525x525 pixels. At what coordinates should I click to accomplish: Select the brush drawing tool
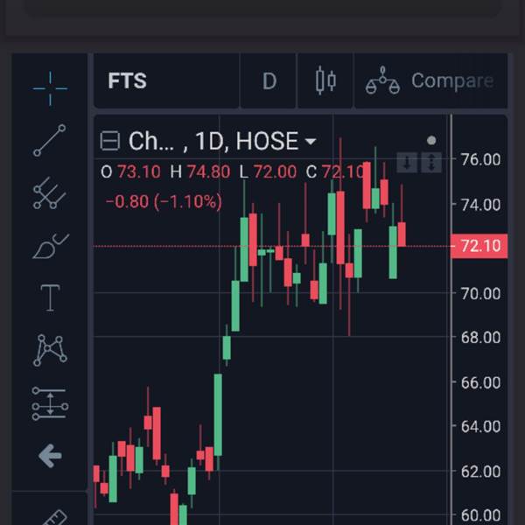(50, 246)
